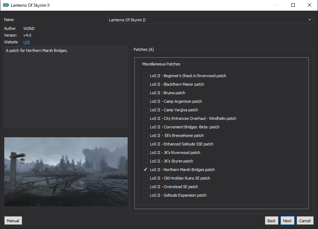Enable the Blackthorn Manor patch
This screenshot has height=229, width=318.
click(145, 84)
